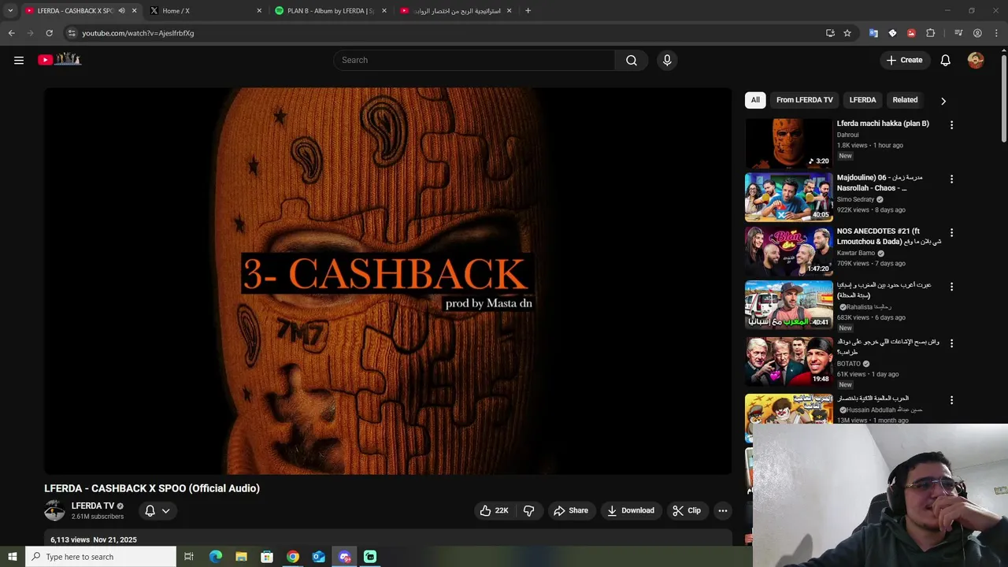Open YouTube notifications bell in header

point(946,60)
